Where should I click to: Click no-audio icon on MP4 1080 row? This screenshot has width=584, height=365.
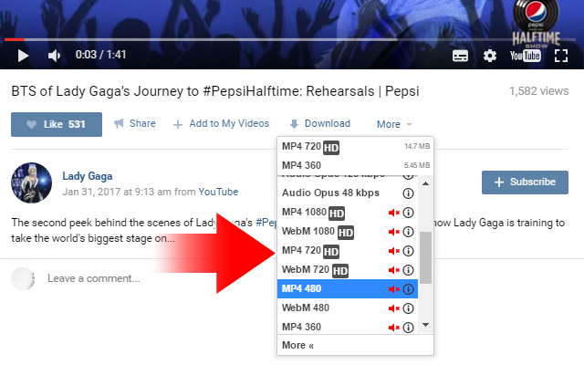[x=393, y=213]
